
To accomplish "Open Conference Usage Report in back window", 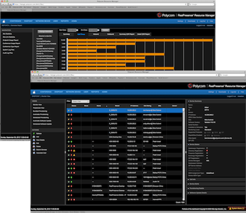I will (11, 43).
